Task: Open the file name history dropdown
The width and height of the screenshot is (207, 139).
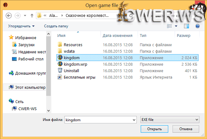Action: (134, 119)
